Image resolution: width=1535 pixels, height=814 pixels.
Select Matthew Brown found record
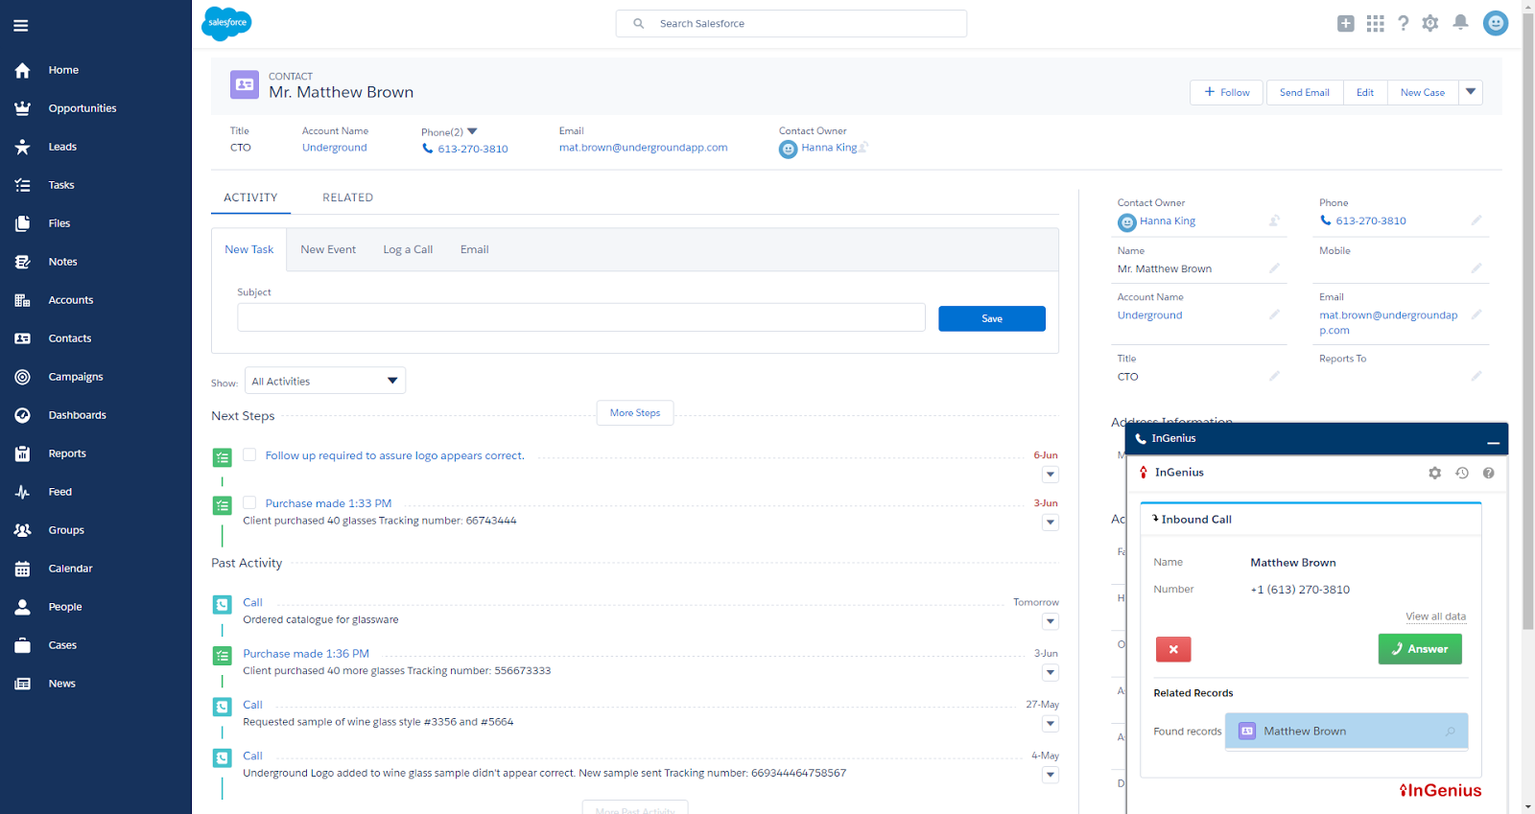1346,731
